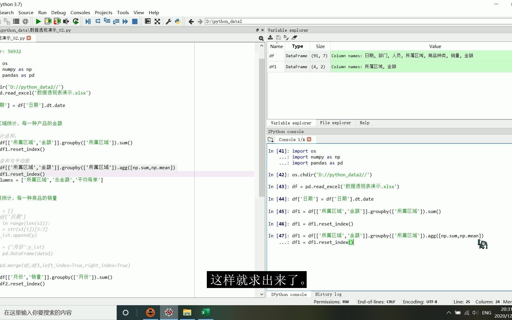Save Variable explorer session data

click(x=278, y=37)
